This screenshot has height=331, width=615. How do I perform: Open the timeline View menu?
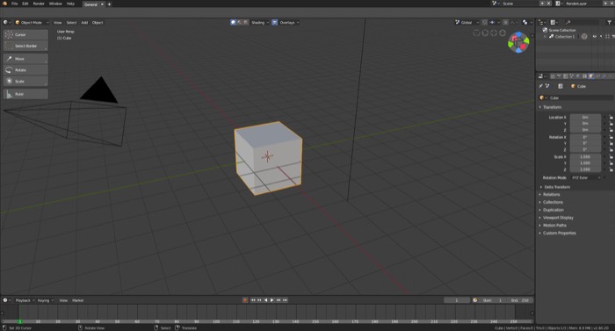pyautogui.click(x=63, y=300)
